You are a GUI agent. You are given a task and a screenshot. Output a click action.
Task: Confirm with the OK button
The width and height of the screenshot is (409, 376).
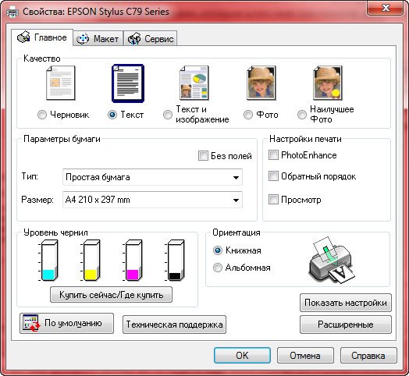tap(242, 356)
